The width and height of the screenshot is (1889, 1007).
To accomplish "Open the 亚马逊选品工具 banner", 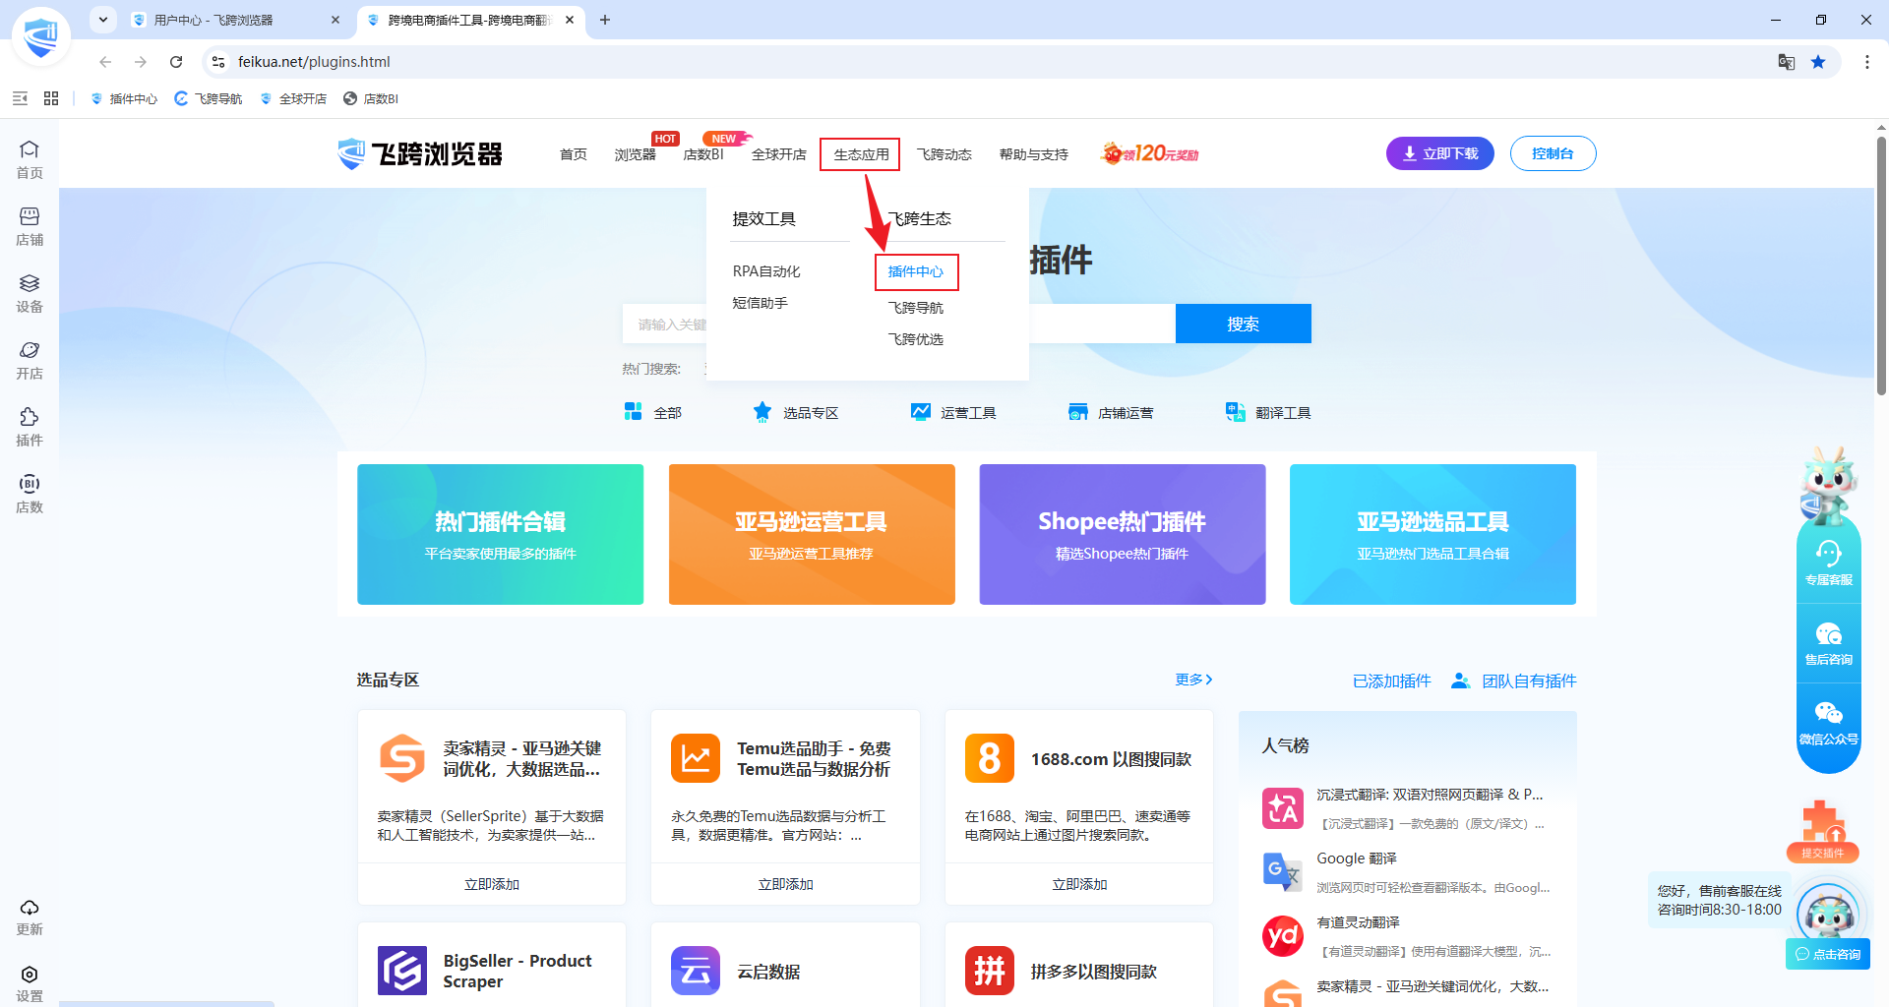I will (x=1432, y=534).
